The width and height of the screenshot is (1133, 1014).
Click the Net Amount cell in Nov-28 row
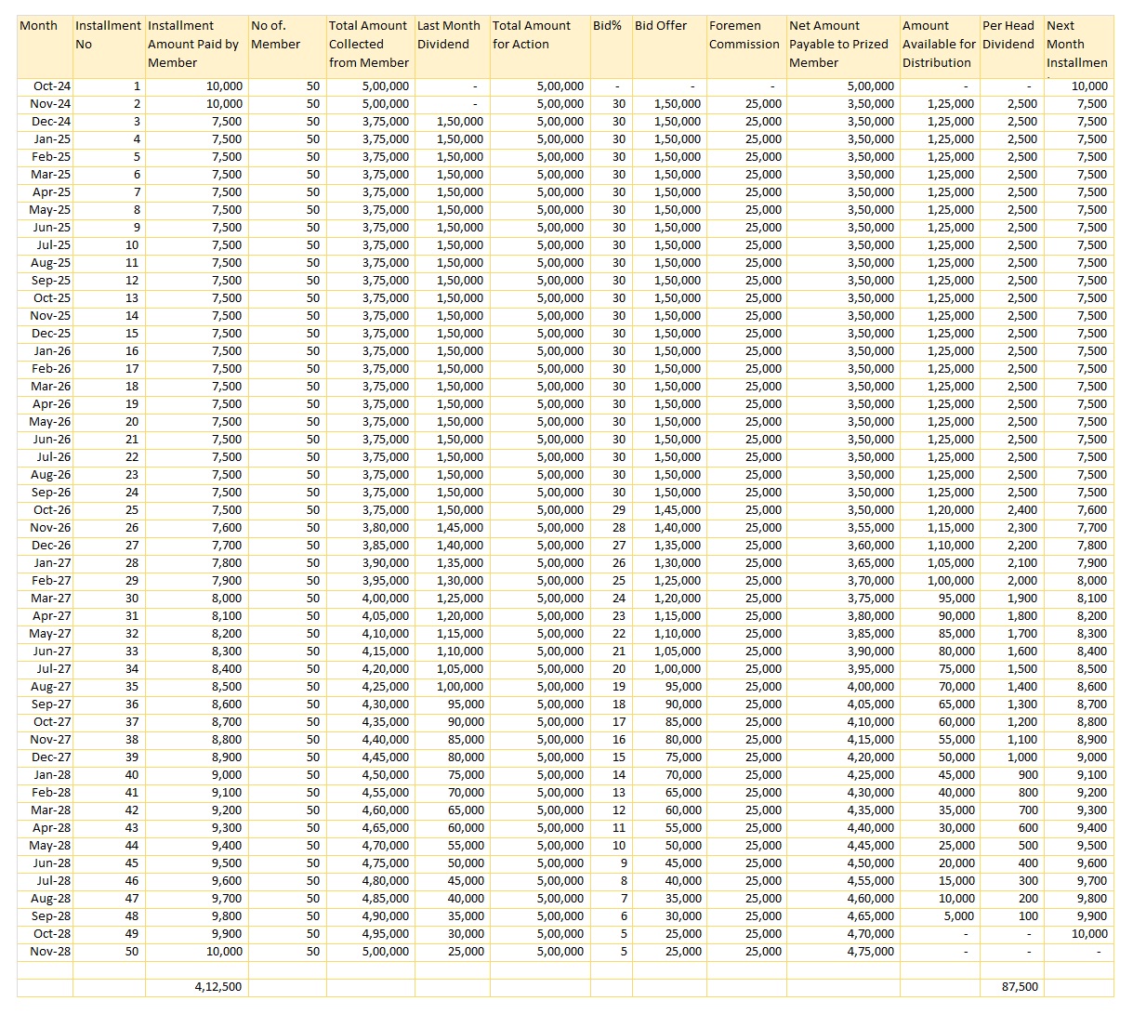871,952
